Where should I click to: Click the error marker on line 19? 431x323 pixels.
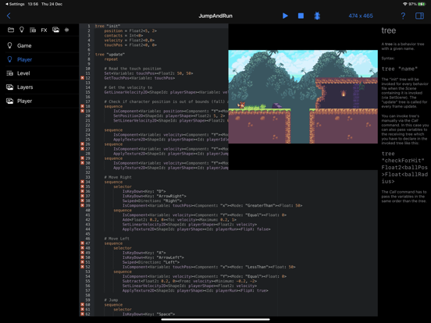[x=82, y=111]
